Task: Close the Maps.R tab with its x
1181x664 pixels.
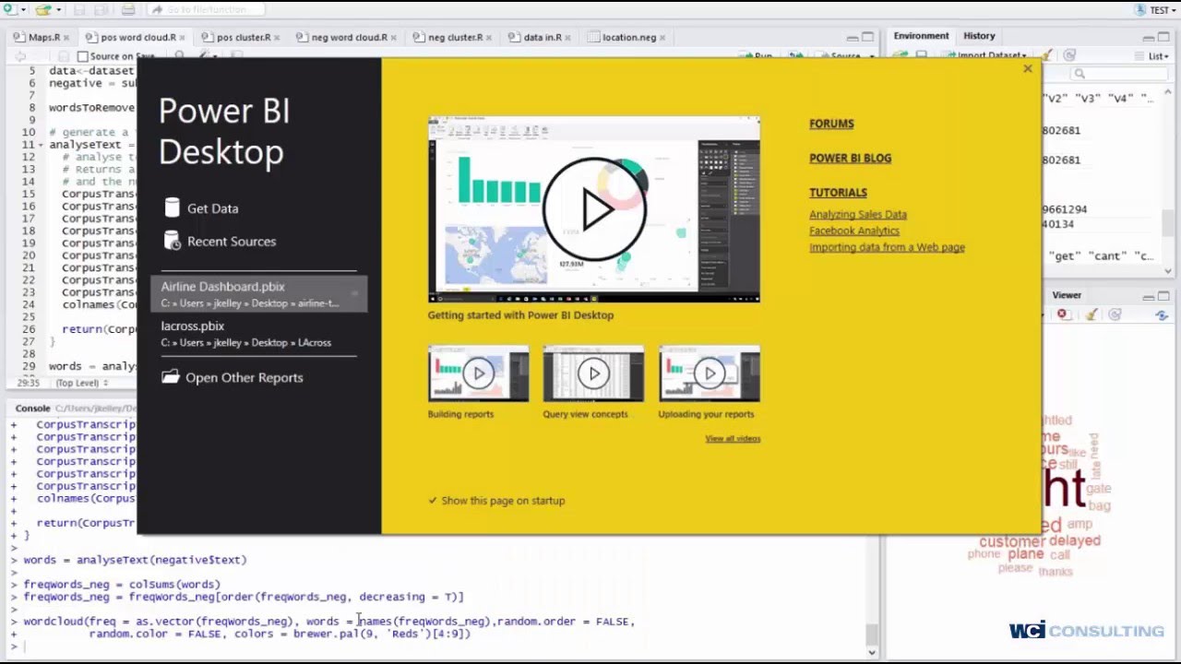Action: coord(66,38)
